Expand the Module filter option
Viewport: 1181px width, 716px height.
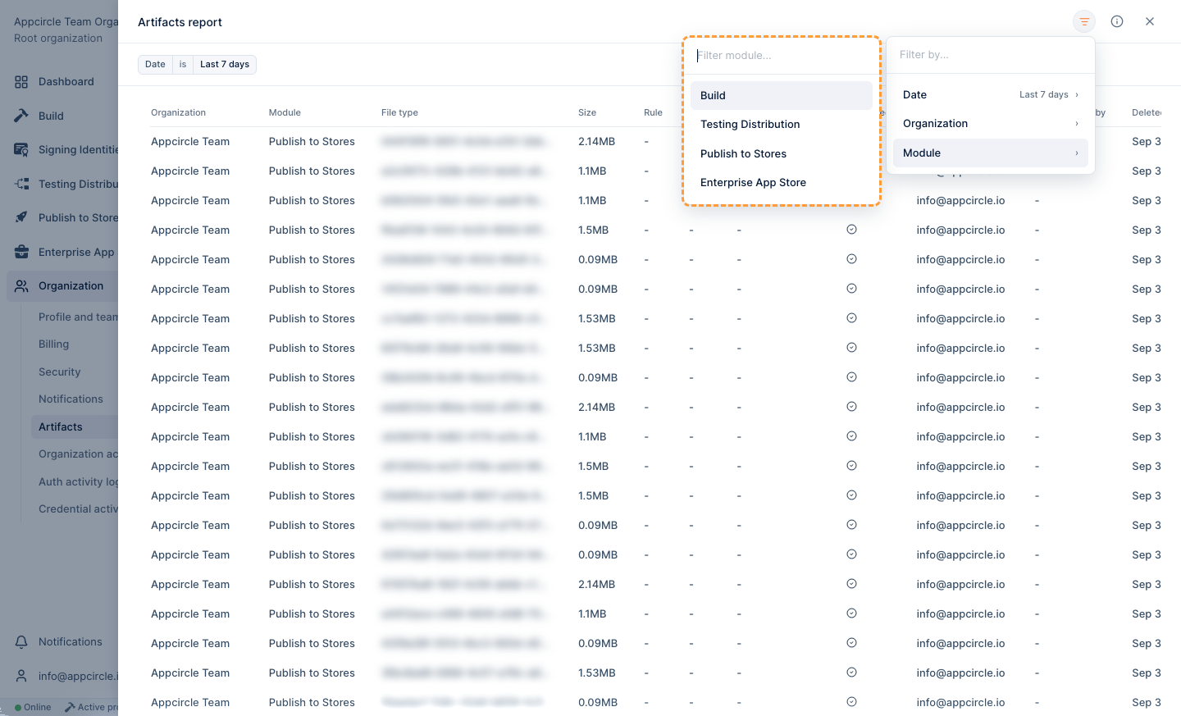pos(991,153)
